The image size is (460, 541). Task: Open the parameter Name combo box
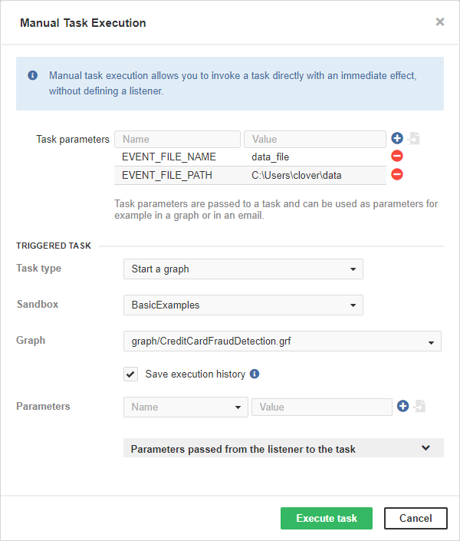186,407
